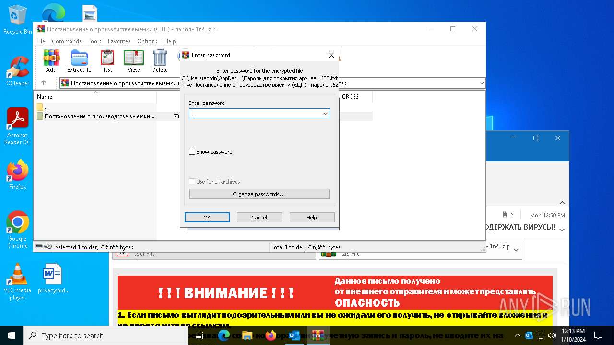This screenshot has width=614, height=345.
Task: Open Task View from the taskbar
Action: pyautogui.click(x=200, y=335)
